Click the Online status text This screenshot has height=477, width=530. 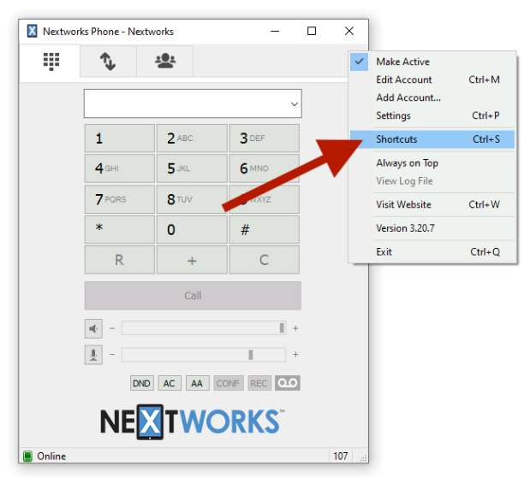click(x=51, y=456)
